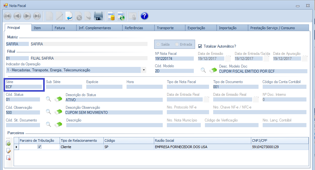Search Cód. Modelo with the magnifier icon
315x170 pixels.
tap(203, 70)
